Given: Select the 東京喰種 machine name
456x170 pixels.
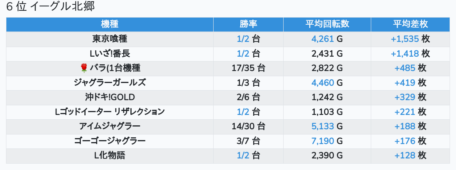Looking at the screenshot, I should tap(110, 39).
